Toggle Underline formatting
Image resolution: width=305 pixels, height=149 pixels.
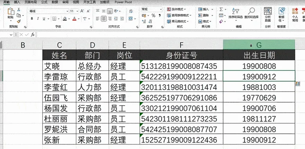click(44, 19)
